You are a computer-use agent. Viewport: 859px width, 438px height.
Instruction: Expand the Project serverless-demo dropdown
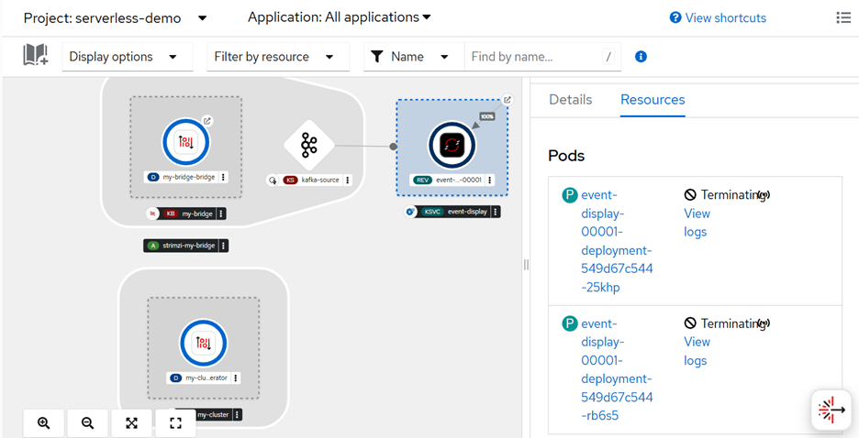click(116, 18)
